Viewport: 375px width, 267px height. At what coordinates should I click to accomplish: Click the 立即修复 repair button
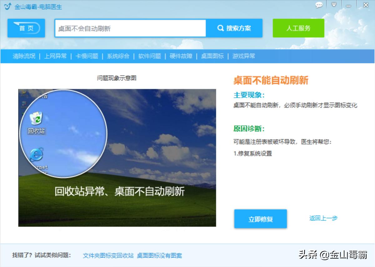[x=261, y=219]
